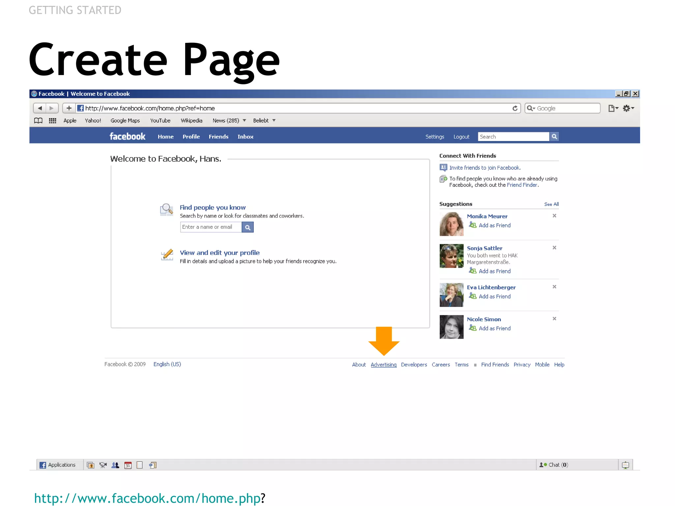Click the pencil edit profile icon

pos(167,254)
